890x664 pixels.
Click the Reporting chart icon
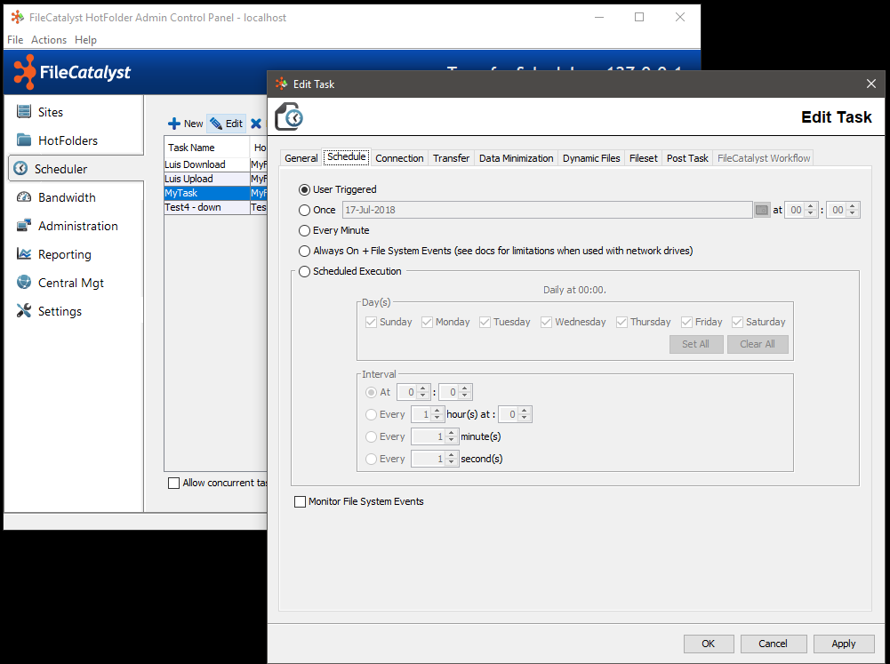[24, 254]
